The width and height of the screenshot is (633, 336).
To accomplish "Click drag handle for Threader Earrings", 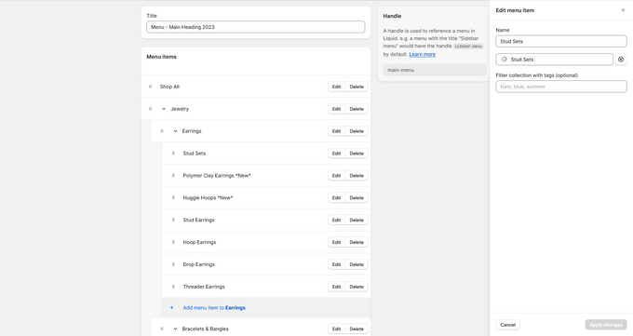I will 173,287.
